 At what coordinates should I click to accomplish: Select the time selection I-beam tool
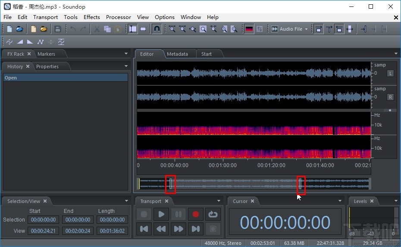pos(133,29)
